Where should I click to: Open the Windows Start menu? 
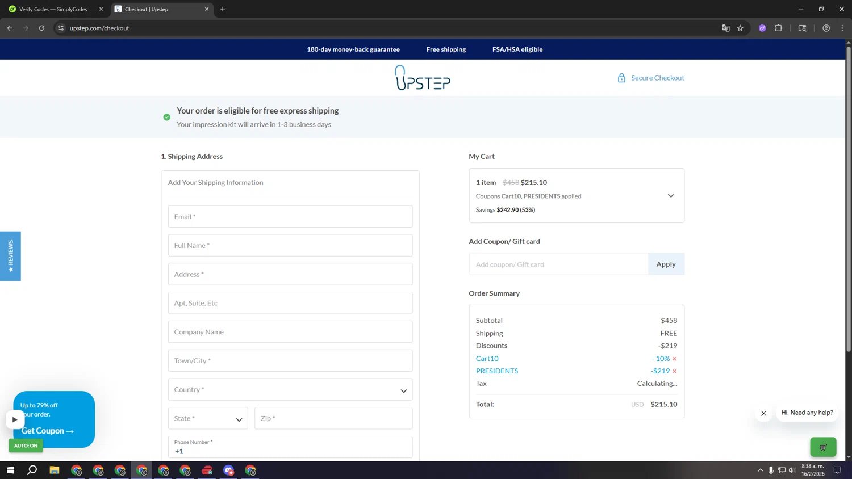[10, 470]
